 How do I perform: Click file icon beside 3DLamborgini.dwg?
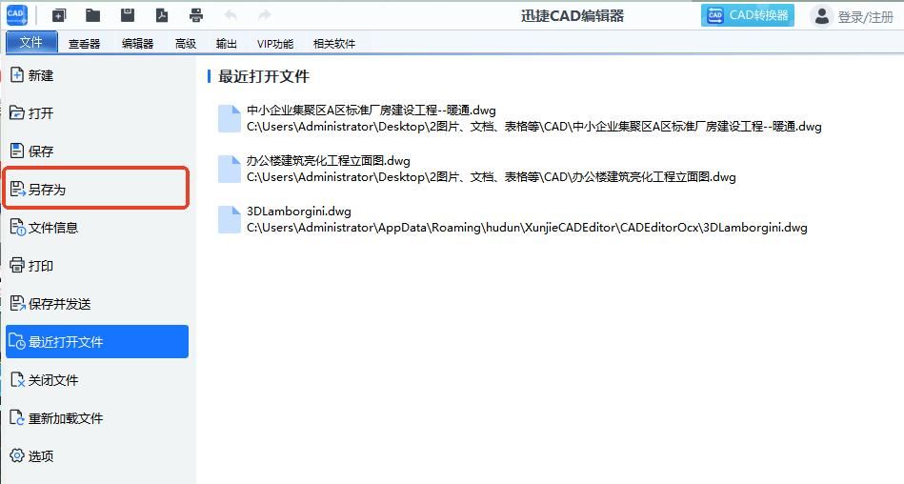(230, 220)
